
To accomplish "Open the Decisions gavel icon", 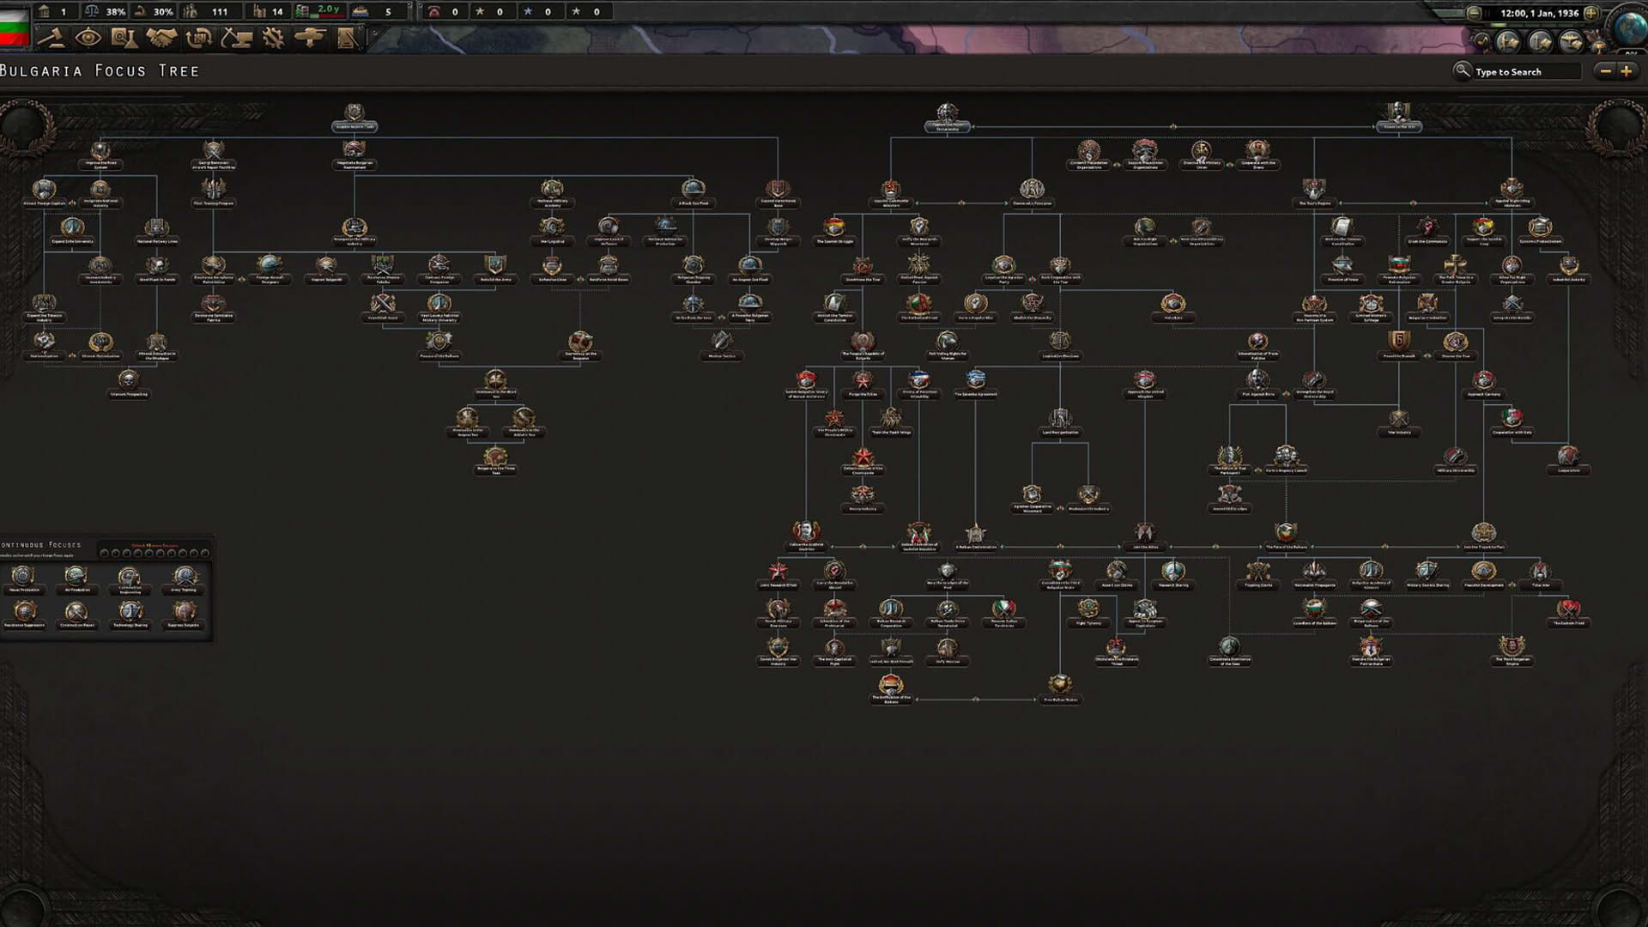I will (52, 38).
